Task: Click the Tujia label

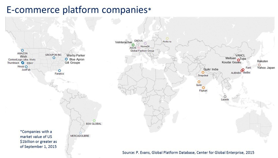Action: [x=243, y=59]
